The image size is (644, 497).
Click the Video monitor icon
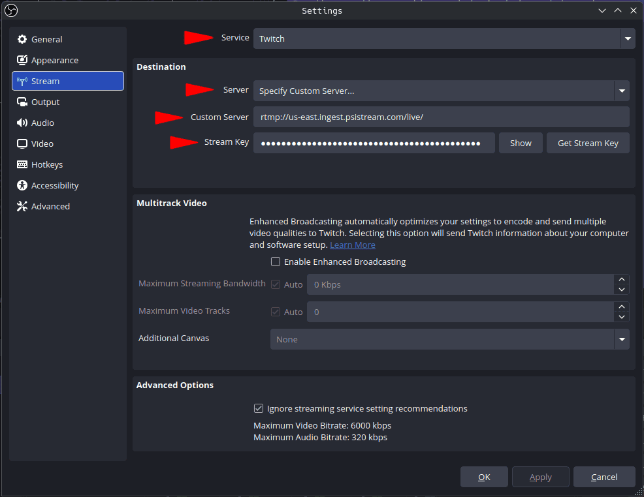[22, 144]
